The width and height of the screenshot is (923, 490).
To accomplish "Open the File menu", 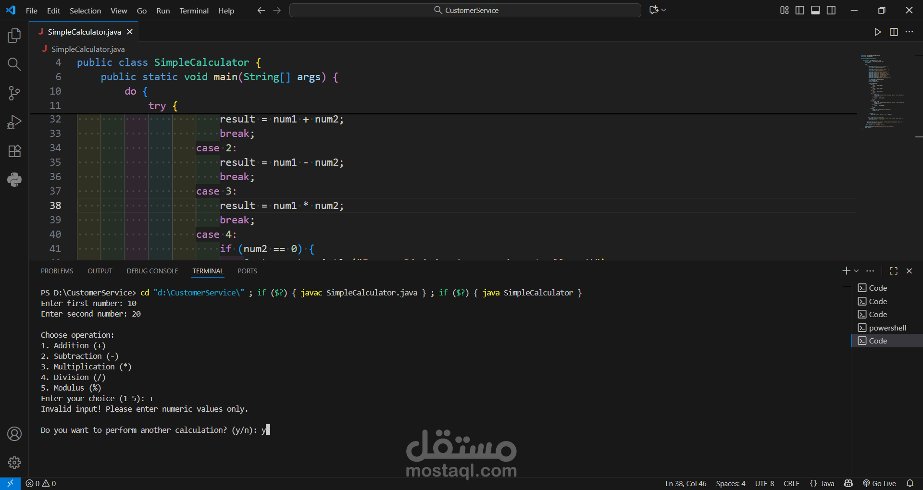I will click(x=32, y=11).
